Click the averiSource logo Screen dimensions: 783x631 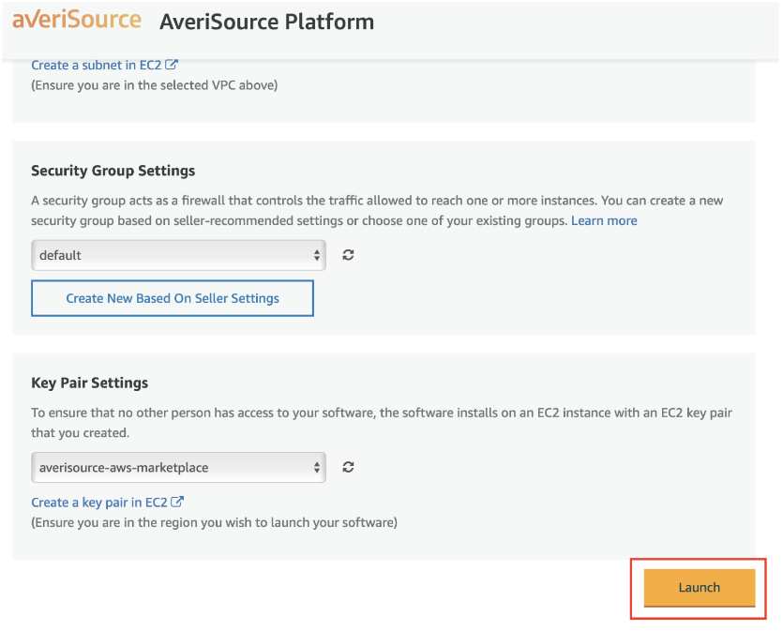(77, 20)
